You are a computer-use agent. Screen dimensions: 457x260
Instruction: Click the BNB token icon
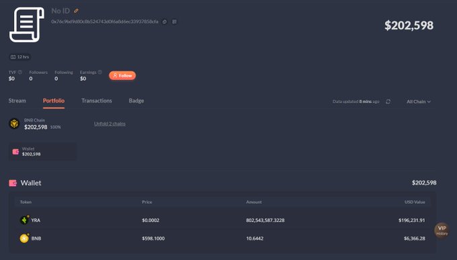(24, 239)
